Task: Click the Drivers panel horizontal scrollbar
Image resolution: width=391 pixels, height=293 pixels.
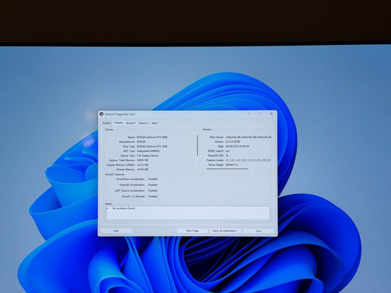Action: (227, 169)
